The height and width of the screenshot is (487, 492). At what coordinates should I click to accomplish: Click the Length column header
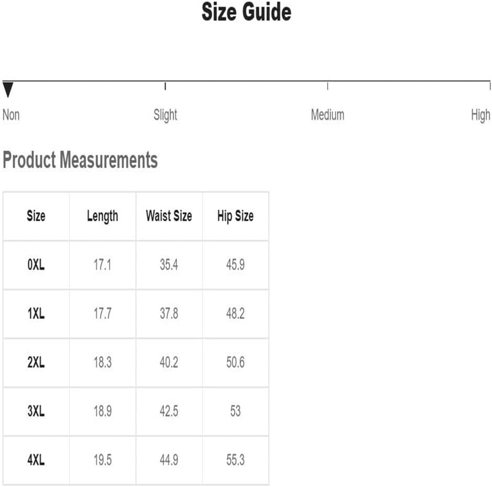tap(103, 216)
